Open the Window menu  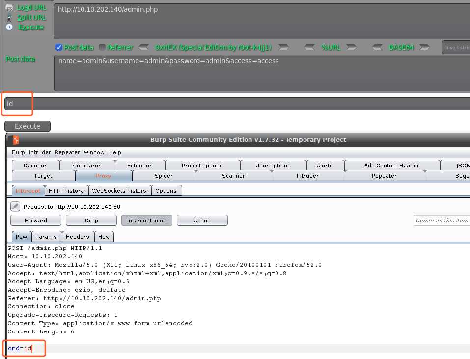94,152
